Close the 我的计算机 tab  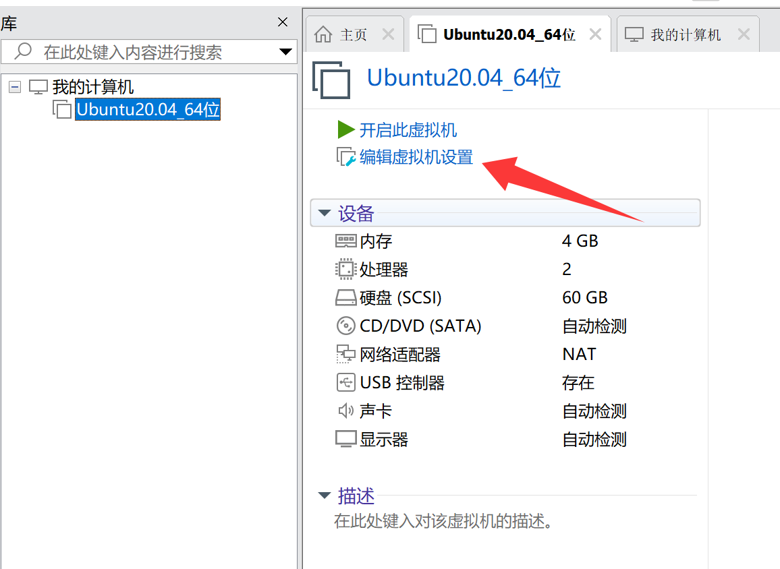click(x=744, y=34)
